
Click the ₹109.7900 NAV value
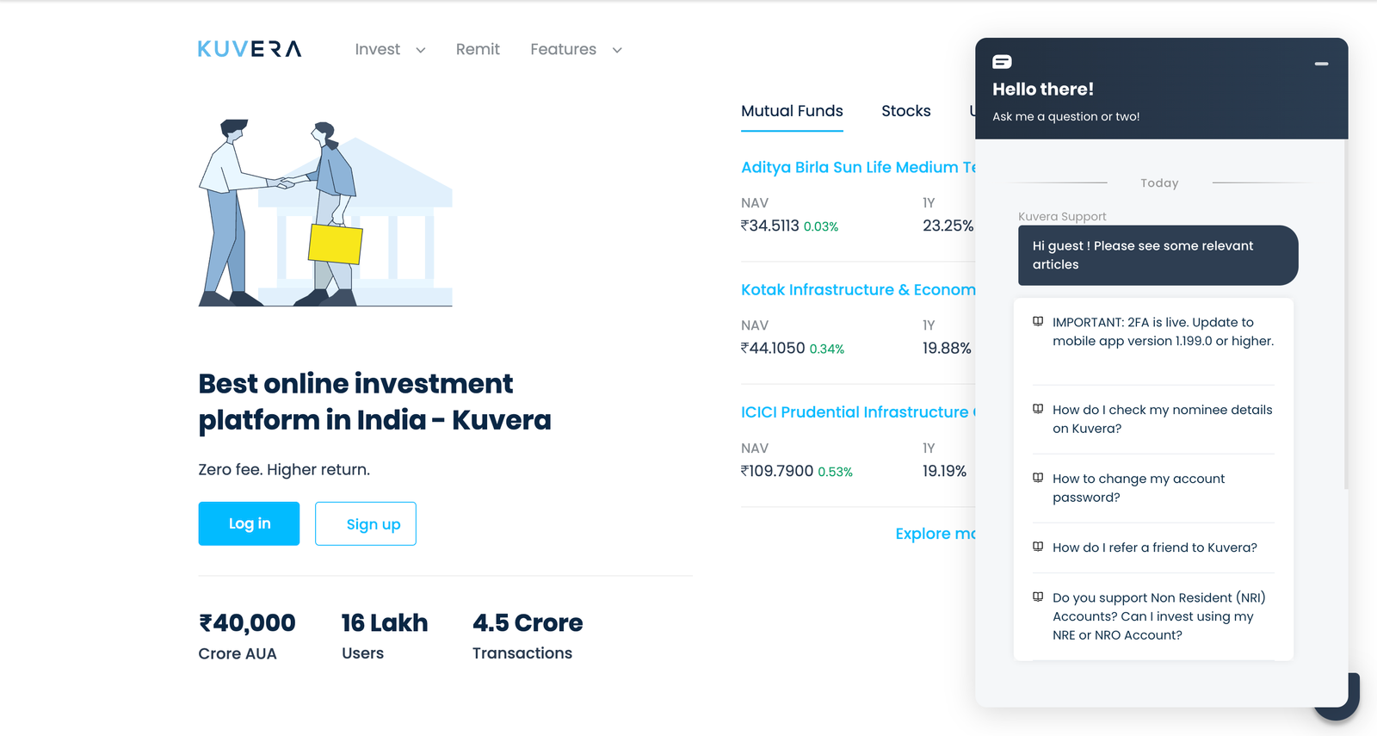(x=777, y=471)
